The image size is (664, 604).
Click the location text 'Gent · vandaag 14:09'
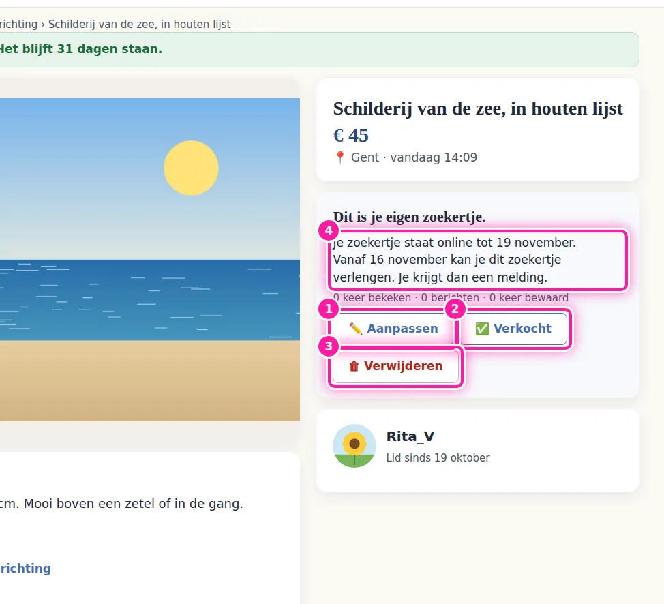coord(414,157)
